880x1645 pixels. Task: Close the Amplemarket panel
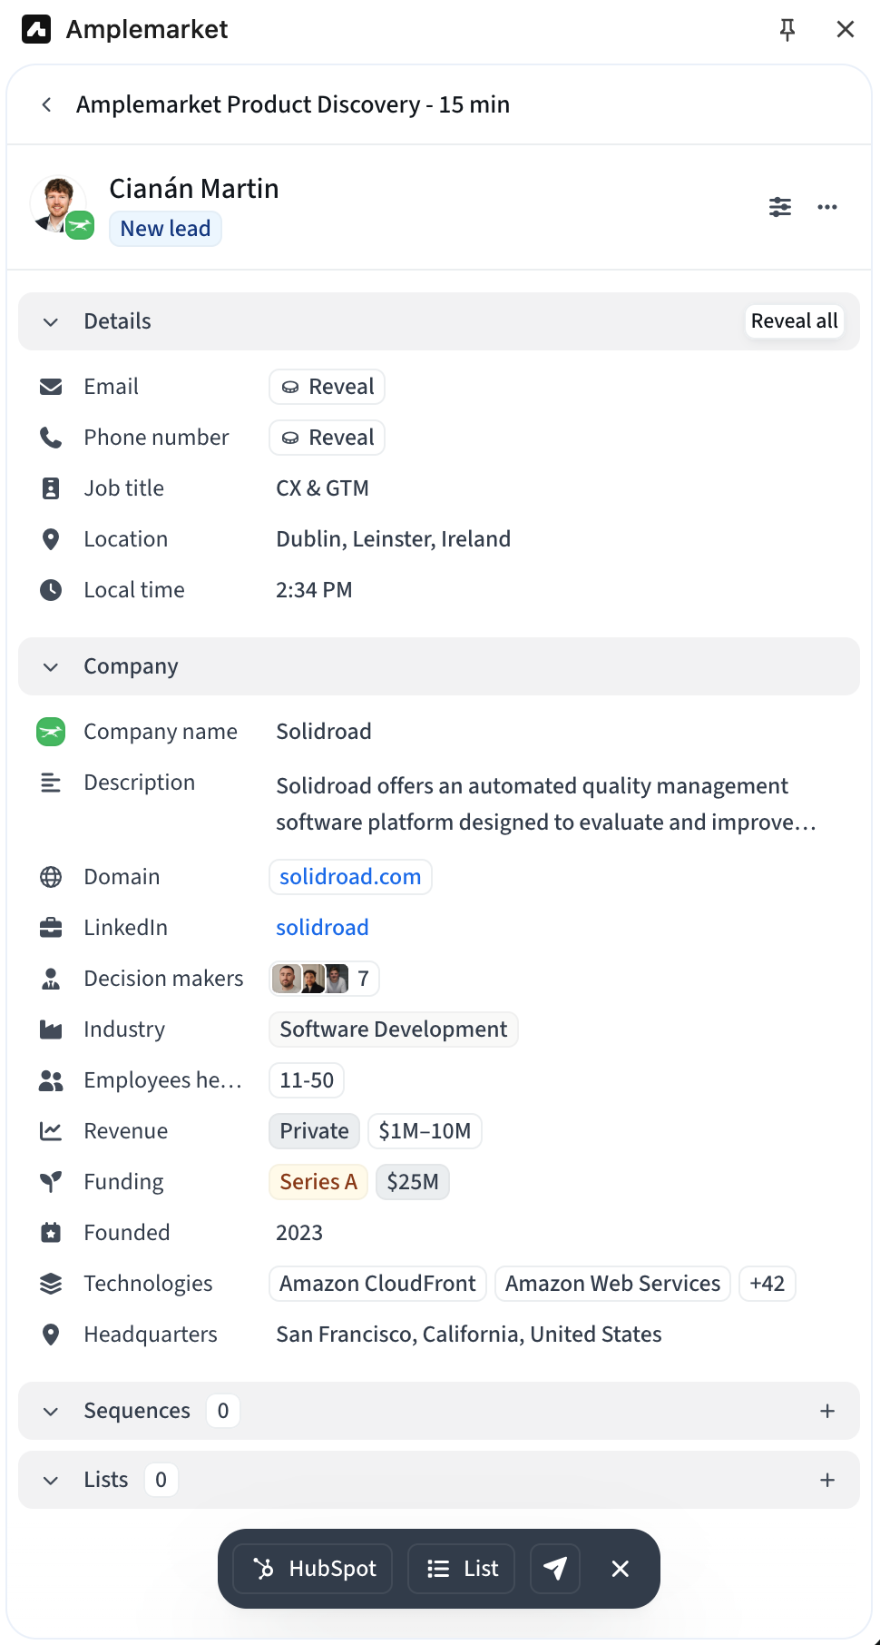846,29
